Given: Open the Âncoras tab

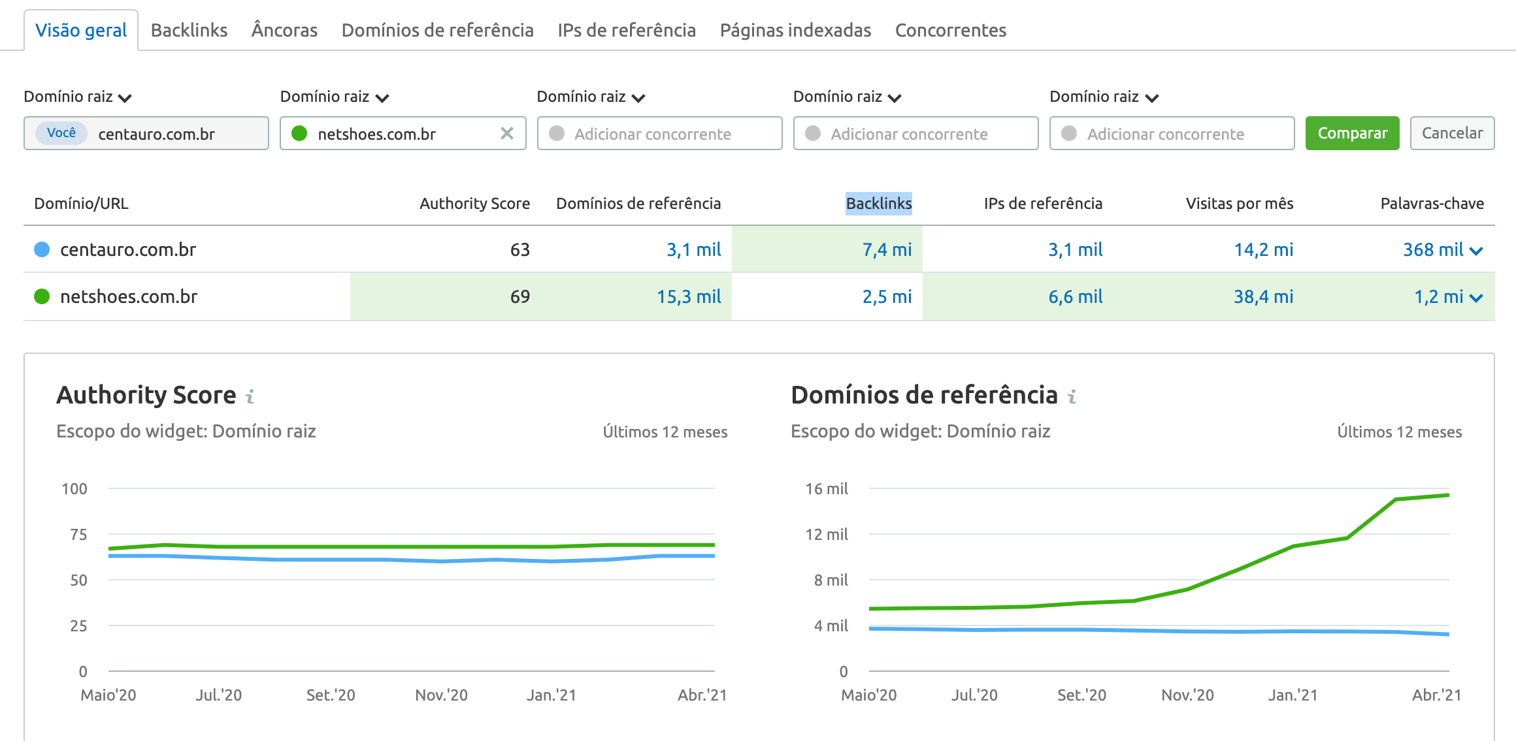Looking at the screenshot, I should (x=284, y=30).
